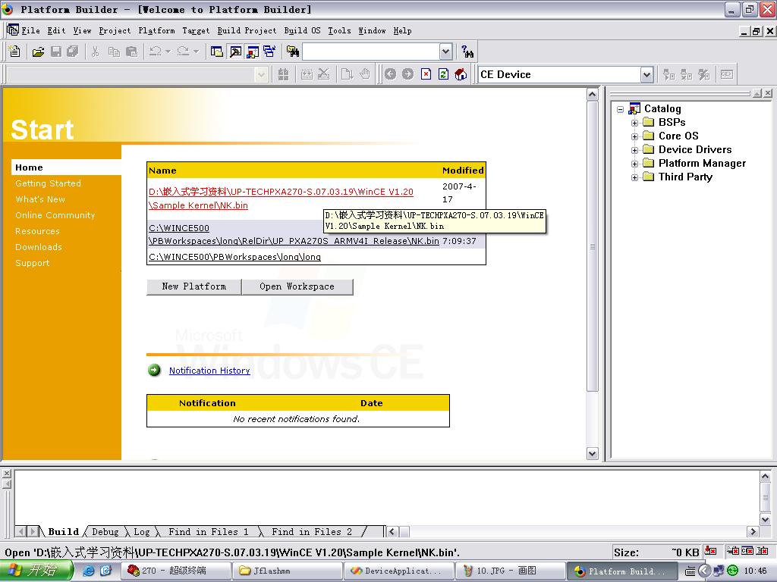Viewport: 777px width, 582px height.
Task: Open the Notification History link
Action: point(209,371)
